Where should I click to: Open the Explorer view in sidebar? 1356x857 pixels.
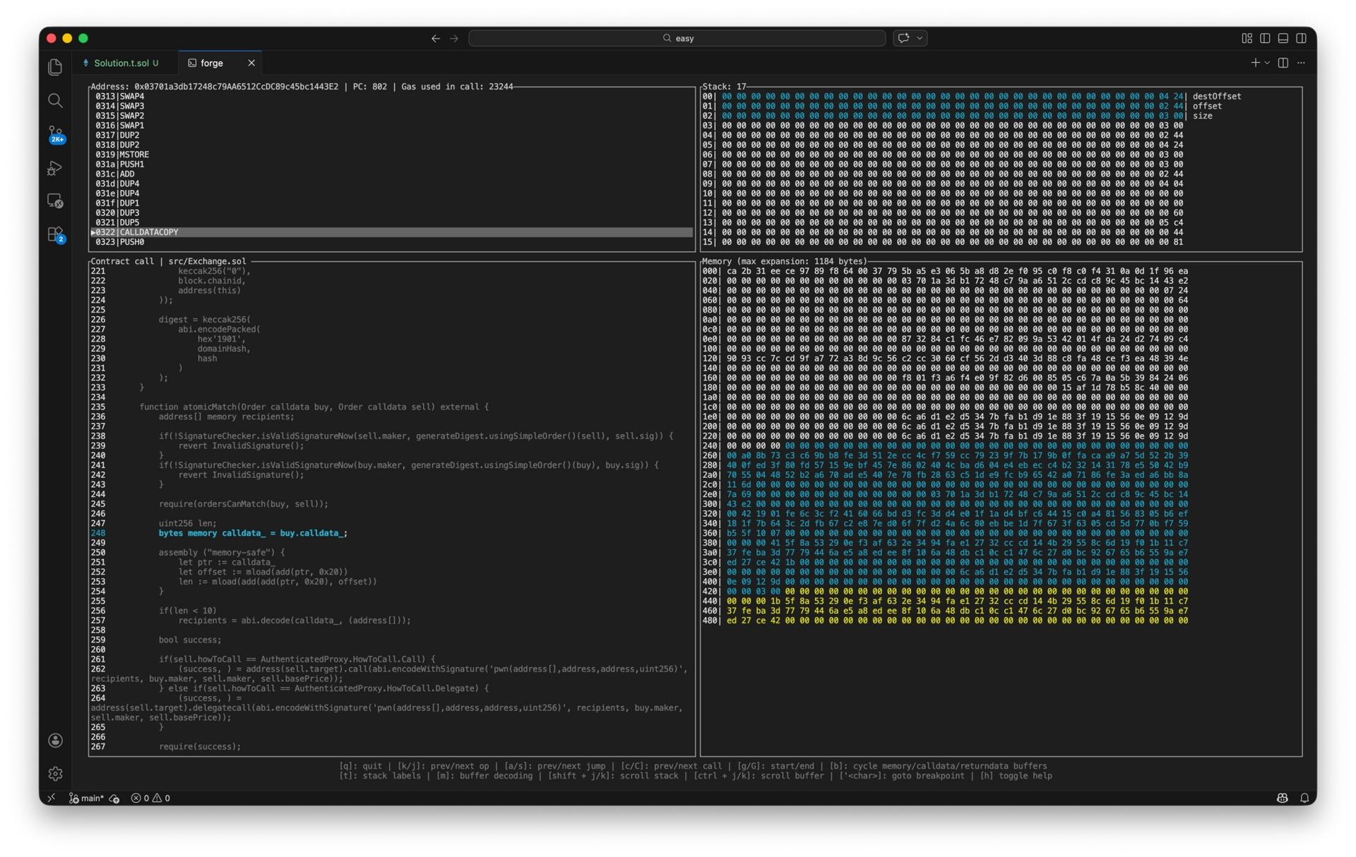tap(55, 67)
